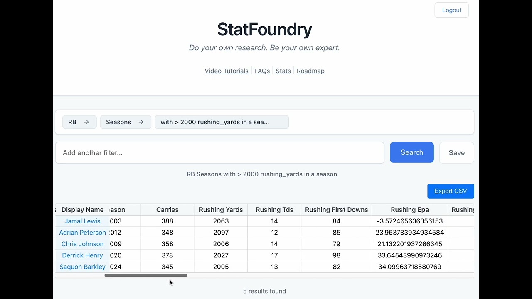Click the StatFoundry title heading
Screen dimensions: 532x299
click(264, 29)
